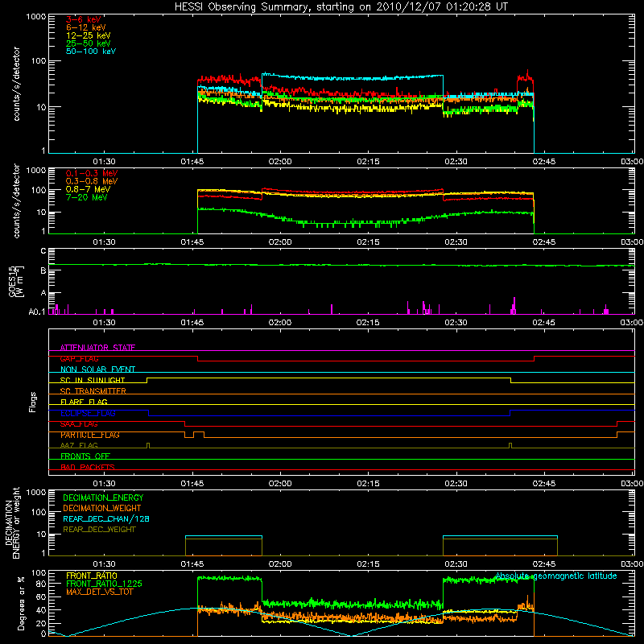Viewport: 644px width, 644px height.
Task: Click the REAR_DEC_WEIGHT legend entry
Action: tap(99, 530)
